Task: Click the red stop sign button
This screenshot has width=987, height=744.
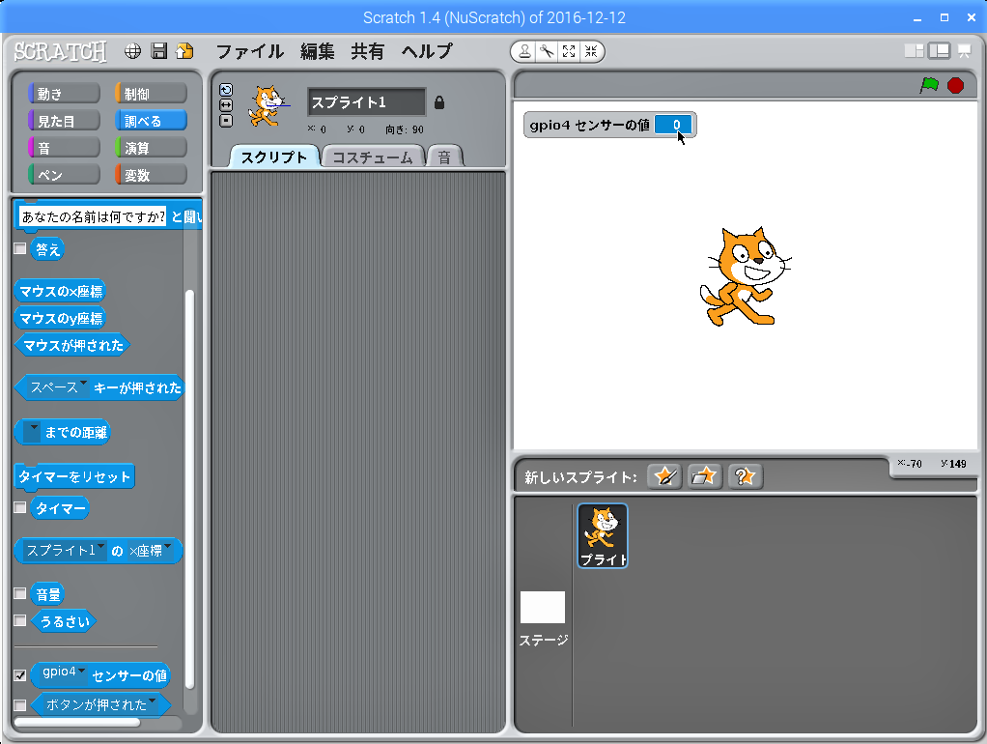Action: (x=955, y=85)
